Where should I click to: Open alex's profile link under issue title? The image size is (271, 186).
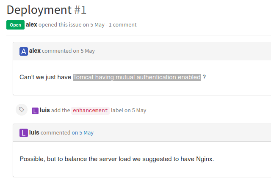click(x=31, y=24)
